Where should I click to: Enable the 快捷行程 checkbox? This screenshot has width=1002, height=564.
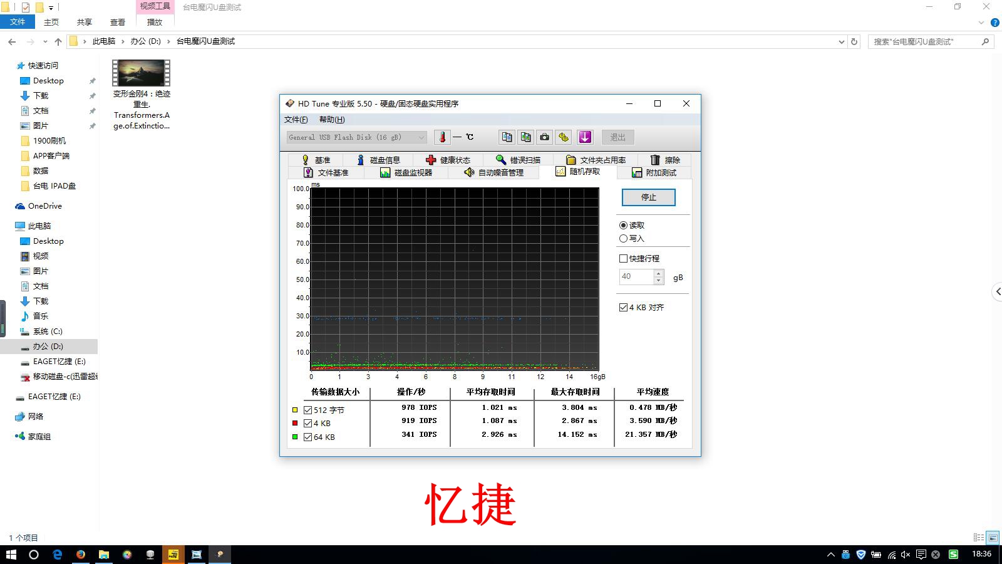623,258
